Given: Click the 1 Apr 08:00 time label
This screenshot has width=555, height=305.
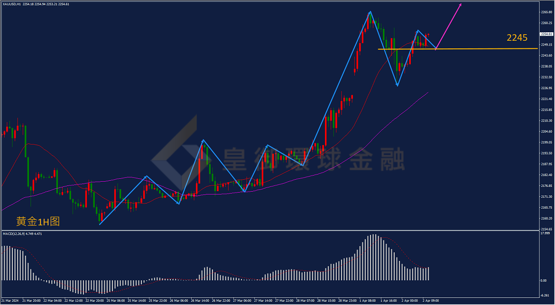Looking at the screenshot, I should (368, 300).
